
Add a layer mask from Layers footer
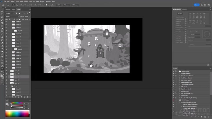pos(16,97)
